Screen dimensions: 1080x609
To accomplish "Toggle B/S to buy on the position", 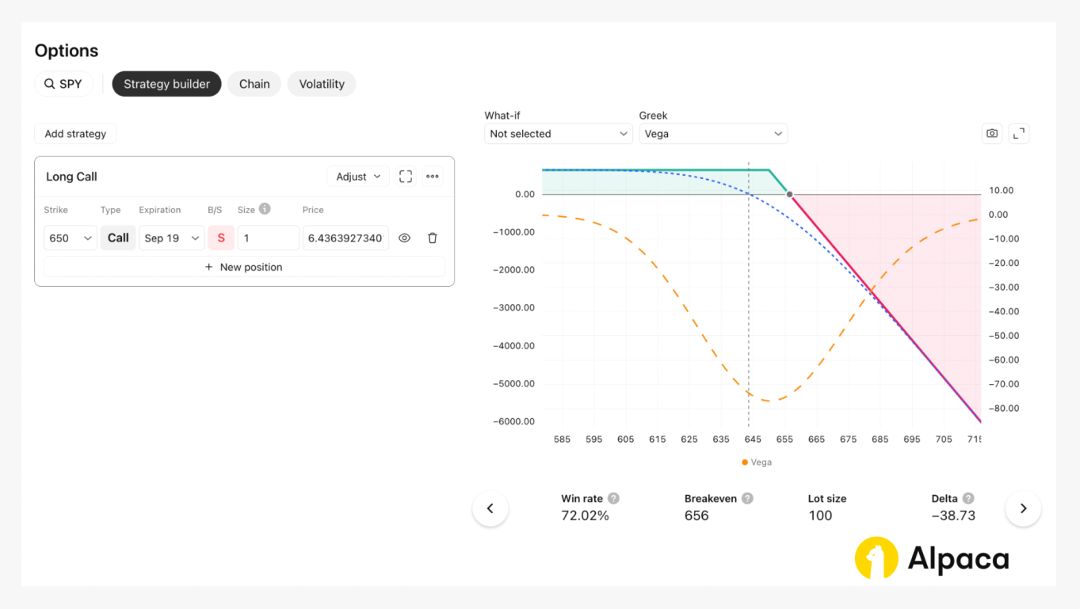I will pyautogui.click(x=220, y=238).
